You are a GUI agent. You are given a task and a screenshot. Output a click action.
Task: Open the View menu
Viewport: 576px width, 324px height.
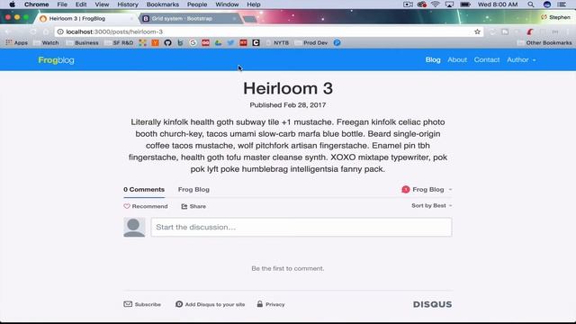click(102, 4)
